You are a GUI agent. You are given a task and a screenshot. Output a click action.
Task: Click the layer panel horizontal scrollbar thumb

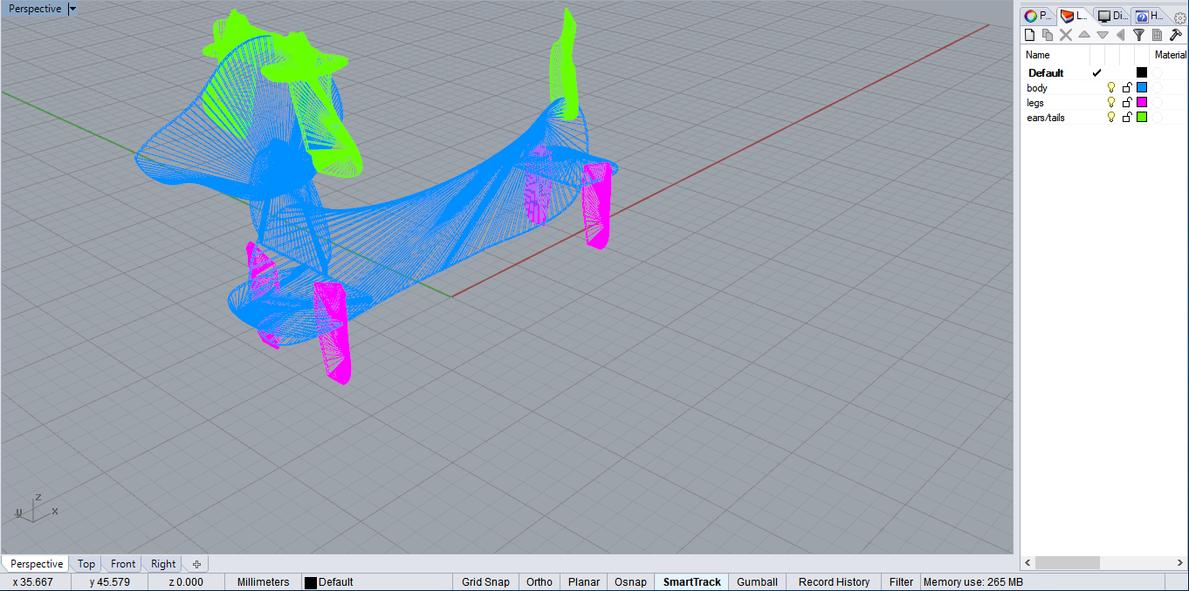point(1067,563)
